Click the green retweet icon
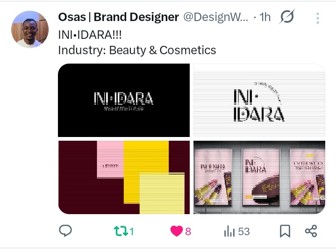This screenshot has height=252, width=336. [121, 231]
